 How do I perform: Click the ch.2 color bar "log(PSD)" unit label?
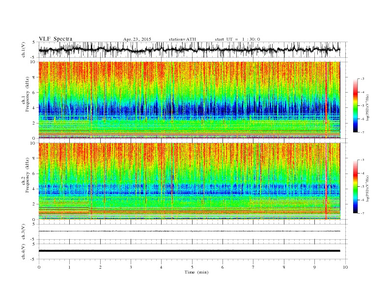[x=367, y=189]
